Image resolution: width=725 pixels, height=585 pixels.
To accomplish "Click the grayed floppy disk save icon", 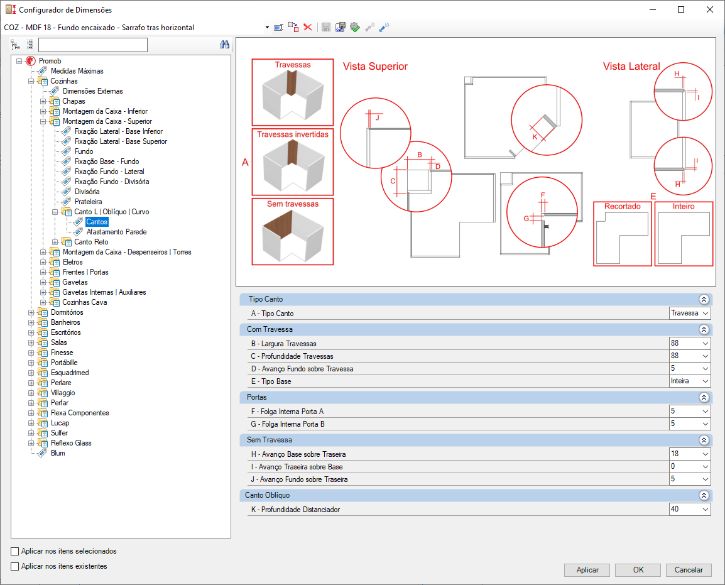I will [326, 27].
